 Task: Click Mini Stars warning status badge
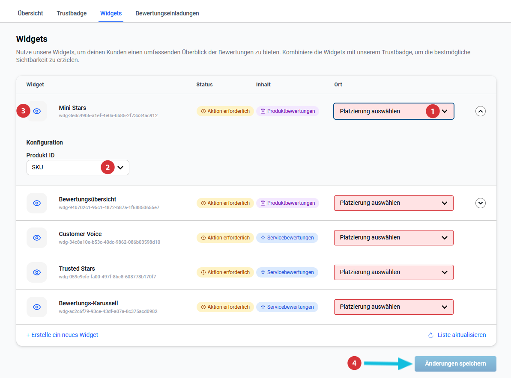[x=225, y=111]
